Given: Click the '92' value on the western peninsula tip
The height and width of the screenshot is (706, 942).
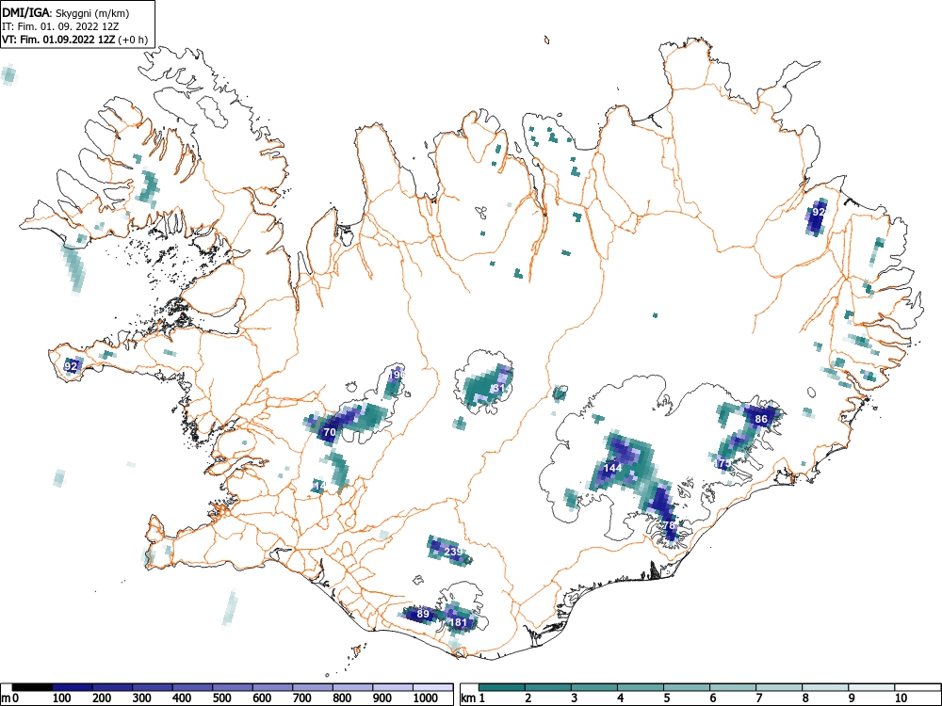Looking at the screenshot, I should pyautogui.click(x=71, y=365).
